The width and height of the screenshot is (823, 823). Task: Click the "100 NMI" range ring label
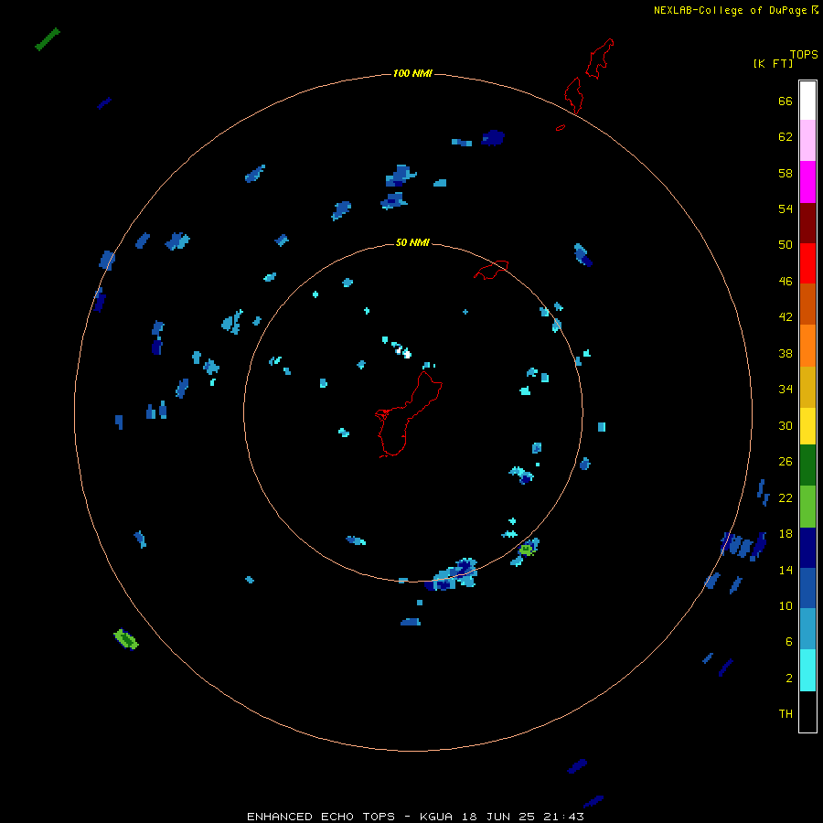click(412, 73)
